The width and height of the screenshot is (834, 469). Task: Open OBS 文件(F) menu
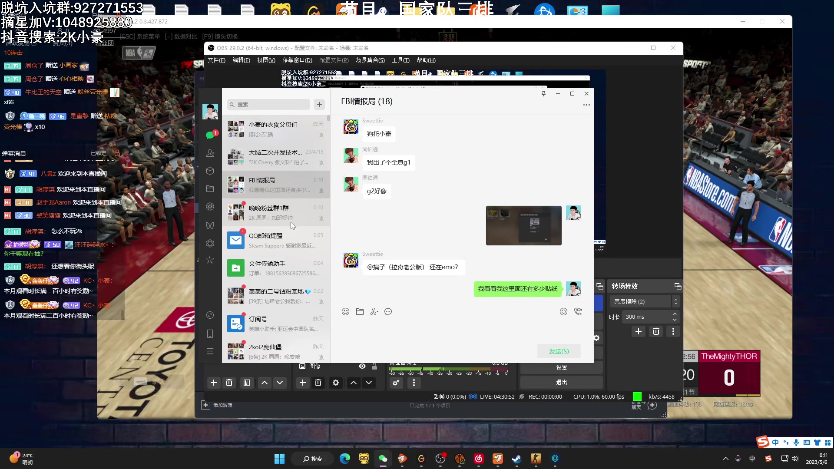pyautogui.click(x=216, y=60)
